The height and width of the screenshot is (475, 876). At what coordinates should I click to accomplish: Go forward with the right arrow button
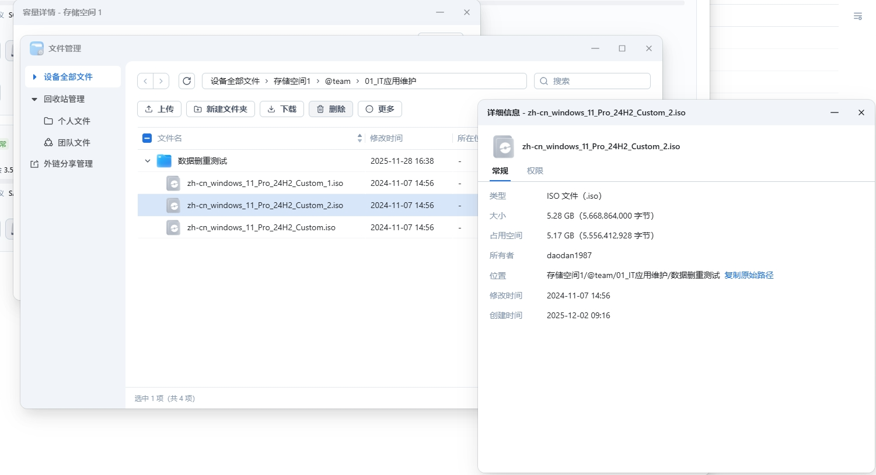pyautogui.click(x=161, y=81)
